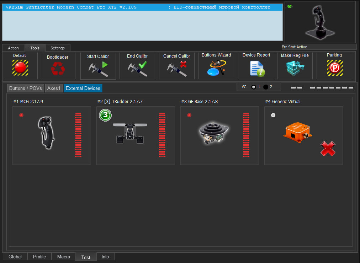Activate the Parking icon

(x=335, y=68)
